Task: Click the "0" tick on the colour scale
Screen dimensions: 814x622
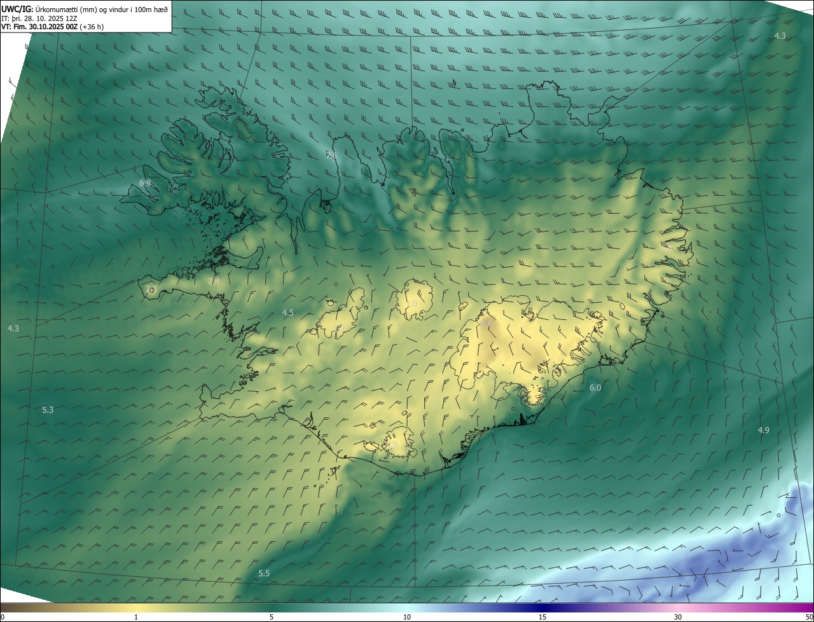Action: [x=3, y=617]
